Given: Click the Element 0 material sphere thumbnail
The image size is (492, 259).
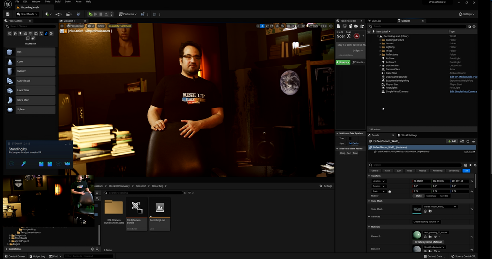Looking at the screenshot, I should point(417,235).
